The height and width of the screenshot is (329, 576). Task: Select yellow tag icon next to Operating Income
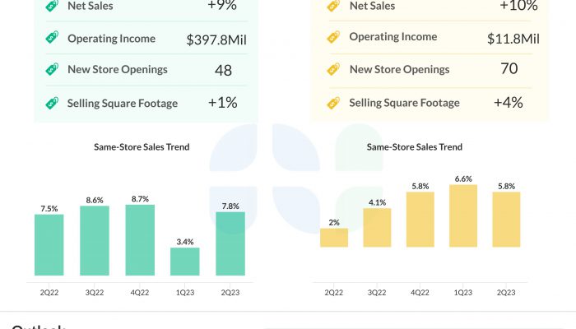pos(333,37)
